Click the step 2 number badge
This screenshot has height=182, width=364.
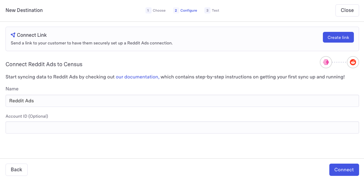(x=176, y=10)
